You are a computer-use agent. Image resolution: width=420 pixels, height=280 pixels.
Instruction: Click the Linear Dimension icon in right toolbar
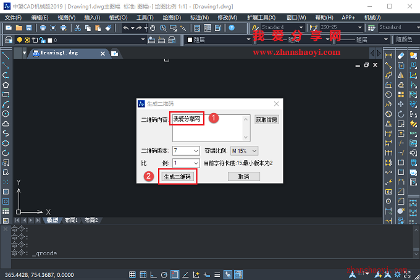[x=388, y=56]
